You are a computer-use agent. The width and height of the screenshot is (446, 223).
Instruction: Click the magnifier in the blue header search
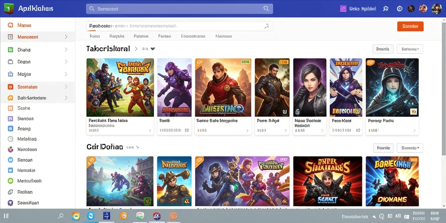point(92,9)
